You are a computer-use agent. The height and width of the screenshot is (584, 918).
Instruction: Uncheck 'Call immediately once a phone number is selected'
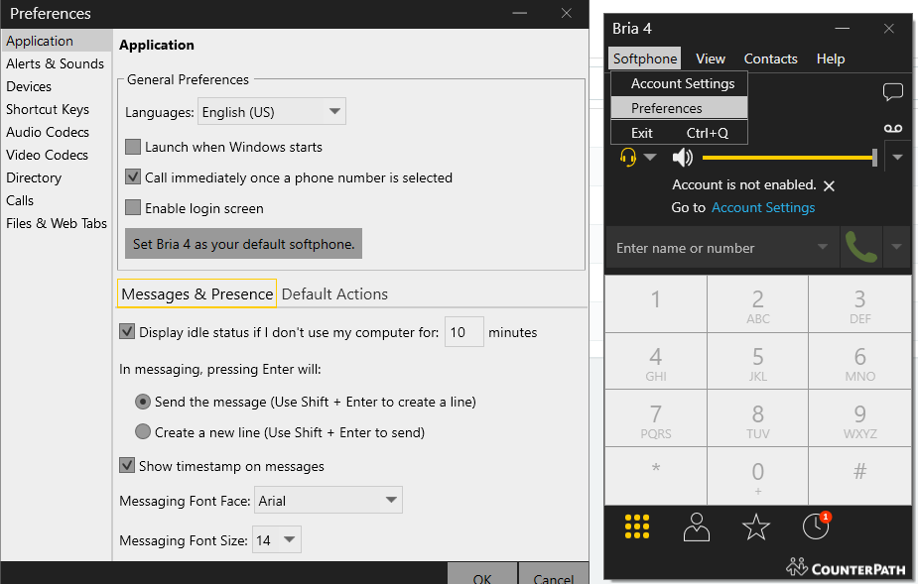point(133,177)
